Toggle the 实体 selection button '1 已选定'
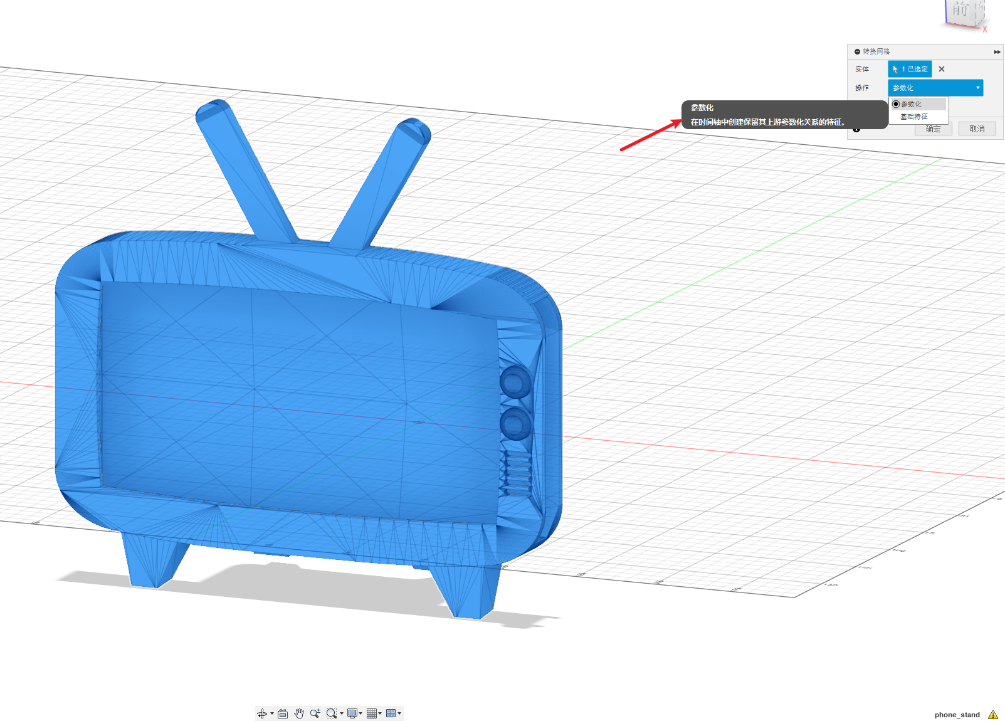Viewport: 1005px width, 721px height. (x=910, y=69)
